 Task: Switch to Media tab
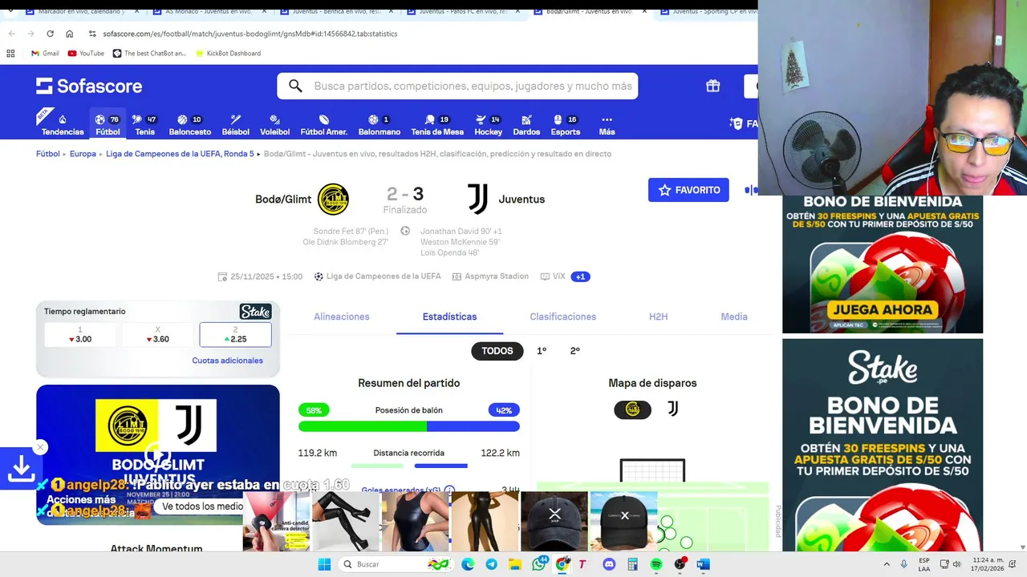(x=734, y=317)
